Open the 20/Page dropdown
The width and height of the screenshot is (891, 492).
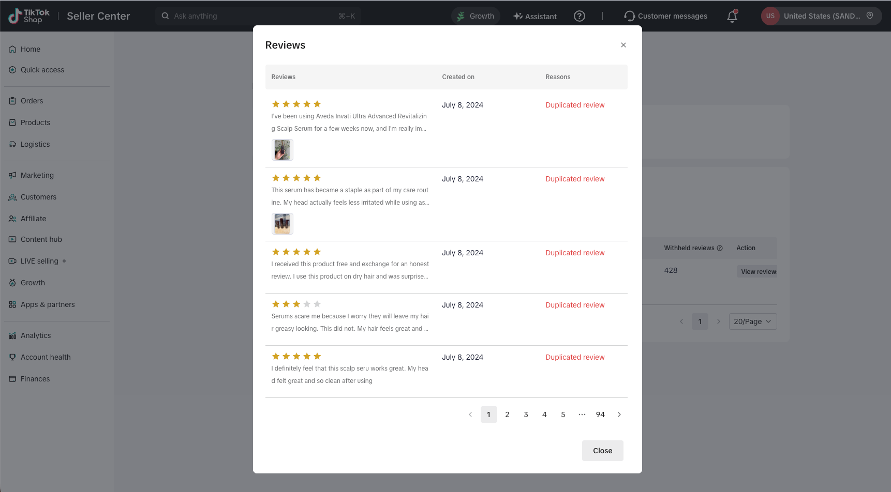pos(753,321)
